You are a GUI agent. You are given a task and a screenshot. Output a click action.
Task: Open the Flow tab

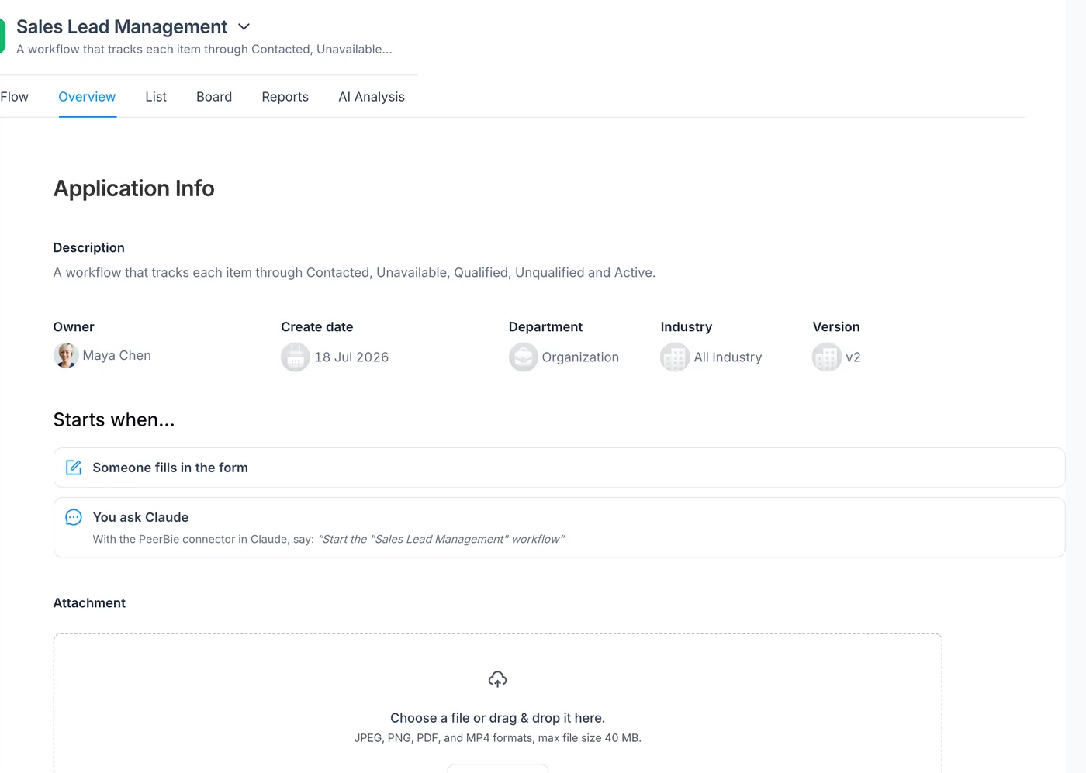(14, 97)
